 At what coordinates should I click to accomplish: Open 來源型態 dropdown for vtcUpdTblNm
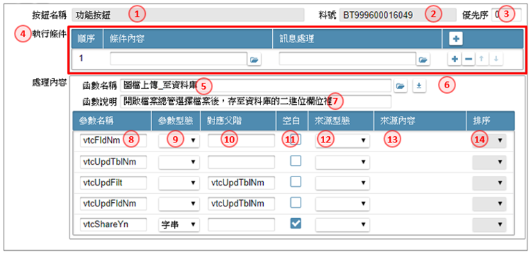point(342,162)
